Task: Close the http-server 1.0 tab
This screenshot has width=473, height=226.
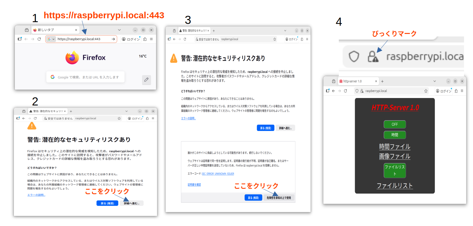Action: 376,81
